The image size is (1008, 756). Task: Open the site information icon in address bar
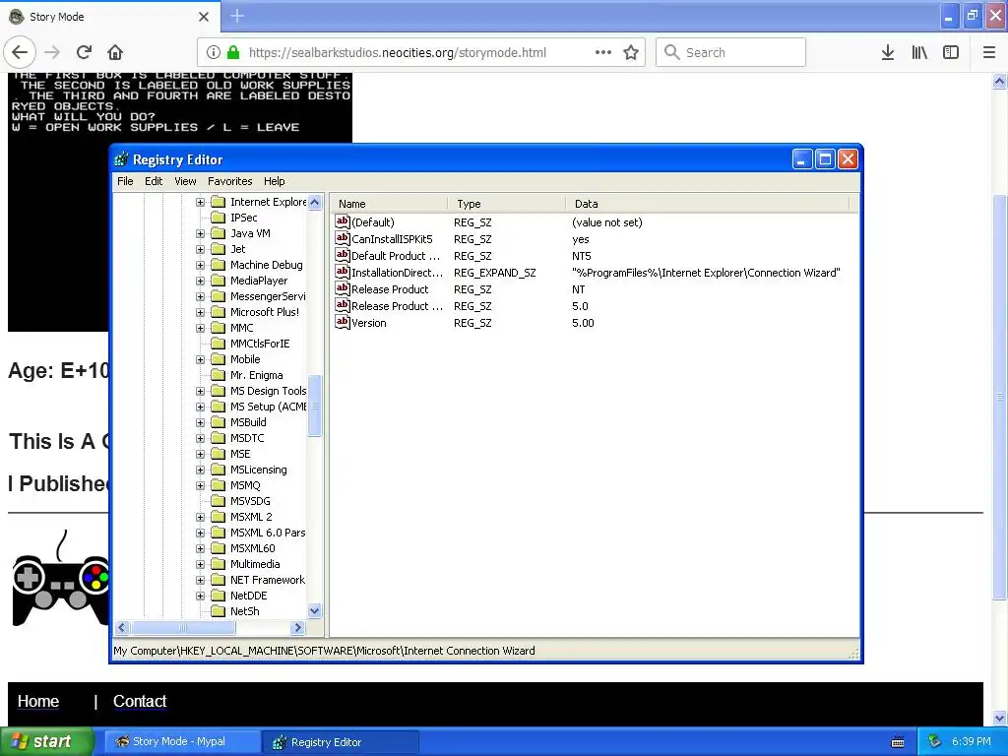[214, 52]
